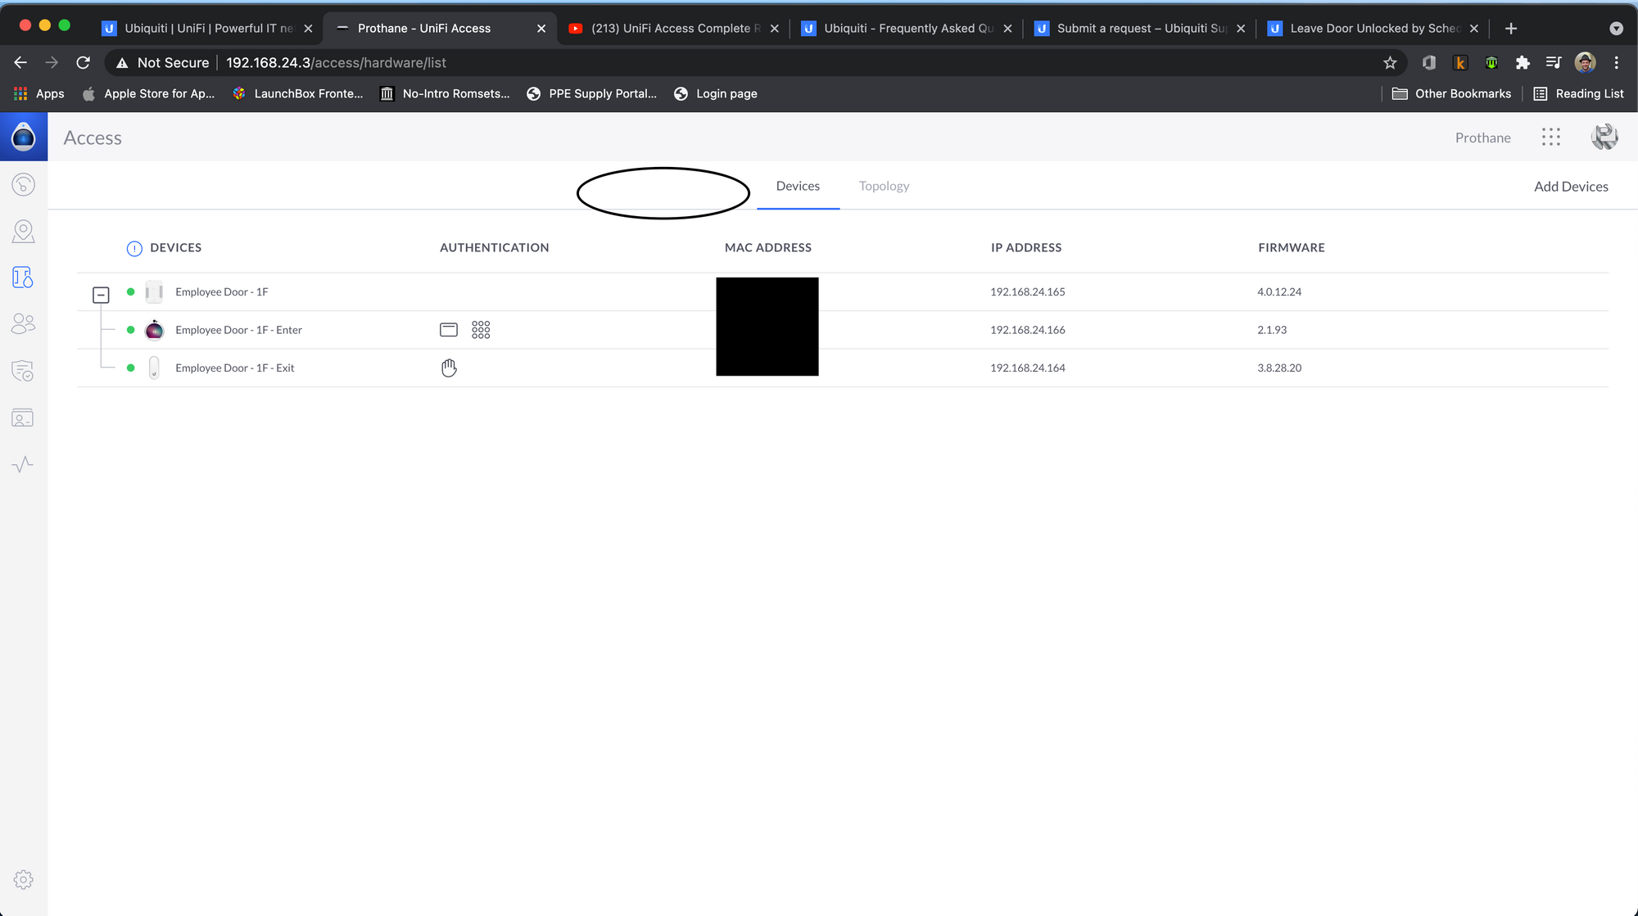Click the hand wave authentication icon

(449, 368)
